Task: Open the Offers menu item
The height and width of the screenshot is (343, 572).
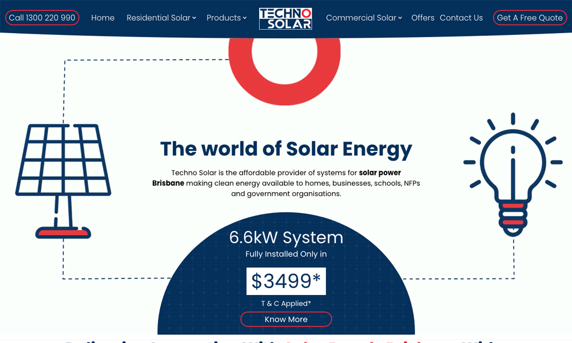Action: [x=423, y=18]
